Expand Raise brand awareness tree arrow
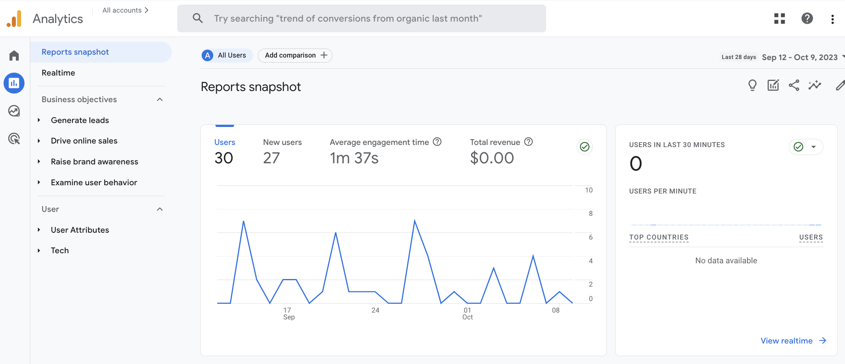 pyautogui.click(x=39, y=161)
